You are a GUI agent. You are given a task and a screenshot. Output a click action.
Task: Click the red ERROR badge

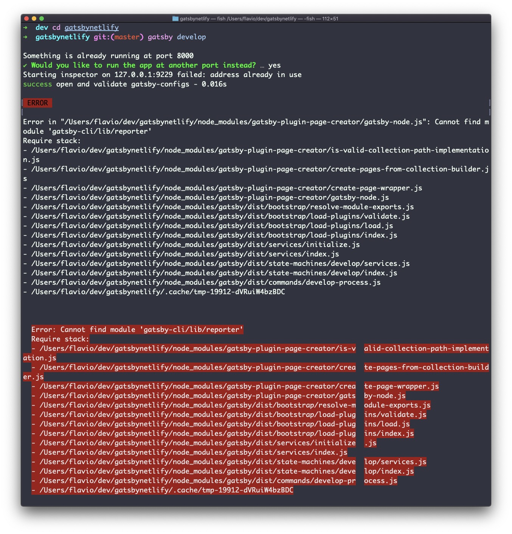pyautogui.click(x=37, y=103)
